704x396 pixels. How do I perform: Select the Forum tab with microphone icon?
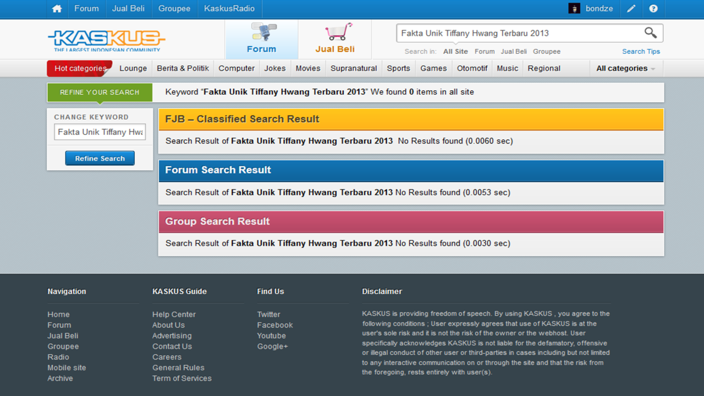(x=261, y=39)
